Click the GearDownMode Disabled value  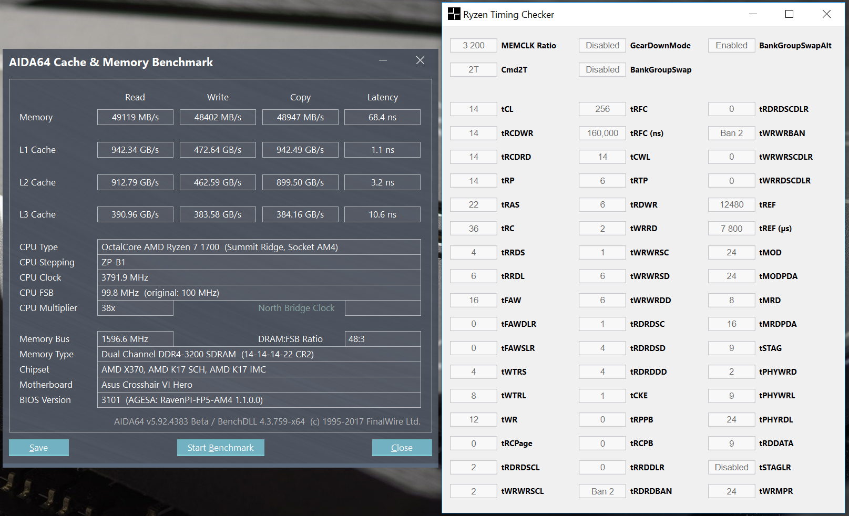tap(602, 45)
